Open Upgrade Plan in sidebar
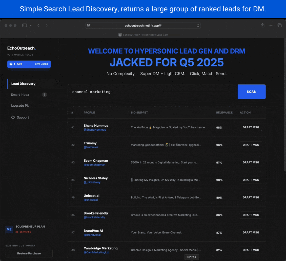The image size is (286, 261). point(21,106)
